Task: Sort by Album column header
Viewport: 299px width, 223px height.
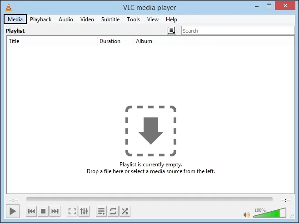Action: pyautogui.click(x=214, y=41)
